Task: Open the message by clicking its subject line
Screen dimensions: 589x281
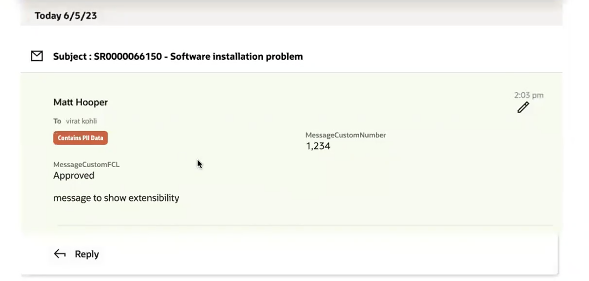Action: [178, 57]
